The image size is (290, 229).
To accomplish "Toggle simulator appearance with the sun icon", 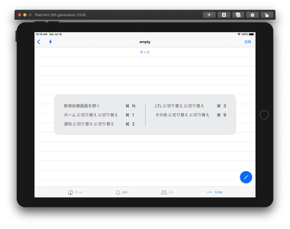I will [x=209, y=15].
